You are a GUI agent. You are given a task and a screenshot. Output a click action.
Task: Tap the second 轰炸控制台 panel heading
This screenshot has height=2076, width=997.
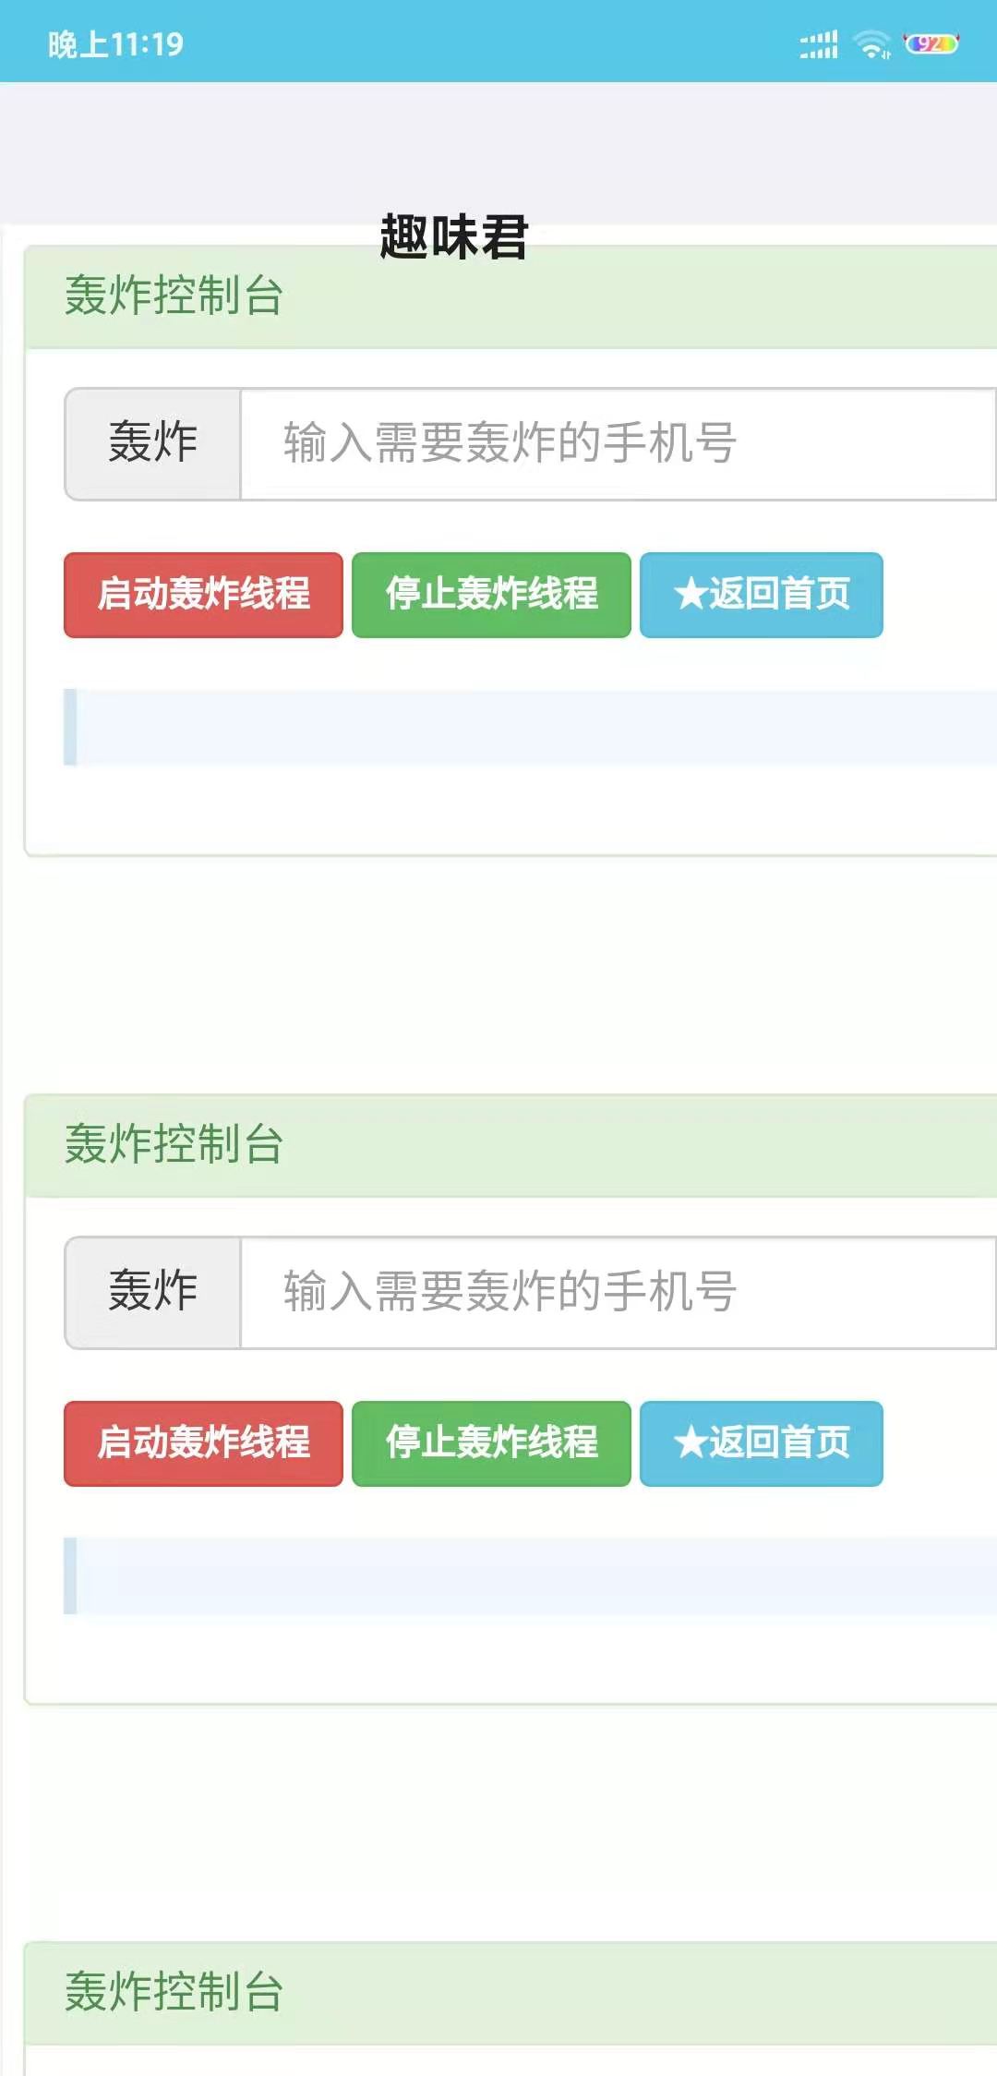(174, 1145)
